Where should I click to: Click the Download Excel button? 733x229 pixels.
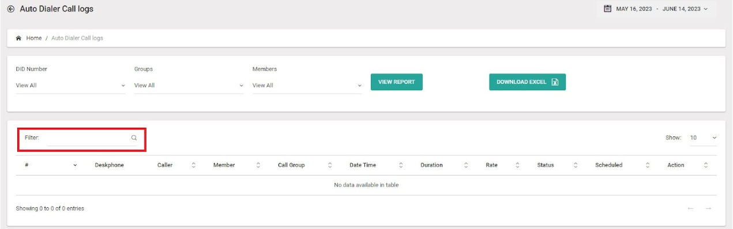coord(527,82)
